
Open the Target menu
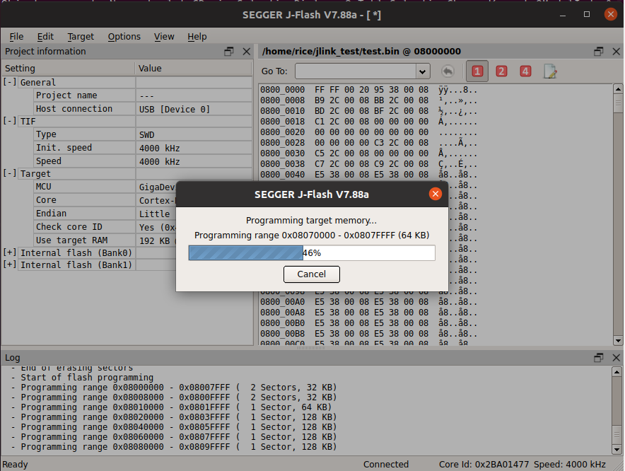[81, 37]
